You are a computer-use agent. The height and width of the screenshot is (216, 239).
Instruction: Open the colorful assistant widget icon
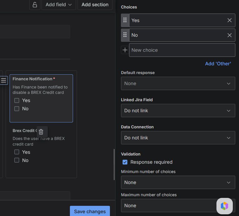tap(224, 206)
